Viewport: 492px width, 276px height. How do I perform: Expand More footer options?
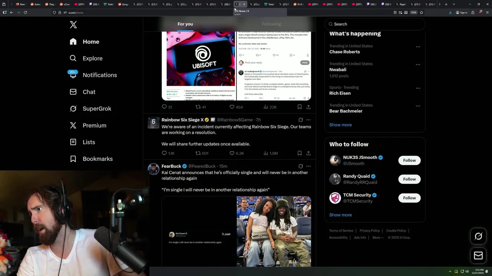point(378,238)
